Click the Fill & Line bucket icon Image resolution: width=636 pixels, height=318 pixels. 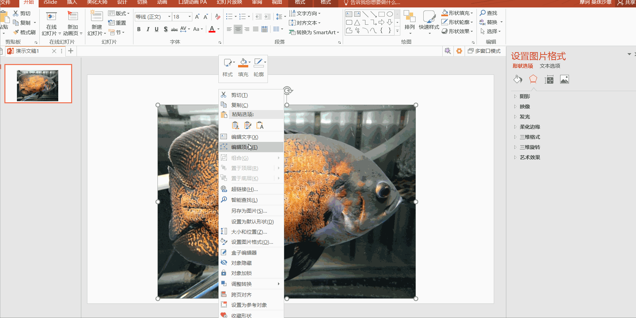[517, 80]
